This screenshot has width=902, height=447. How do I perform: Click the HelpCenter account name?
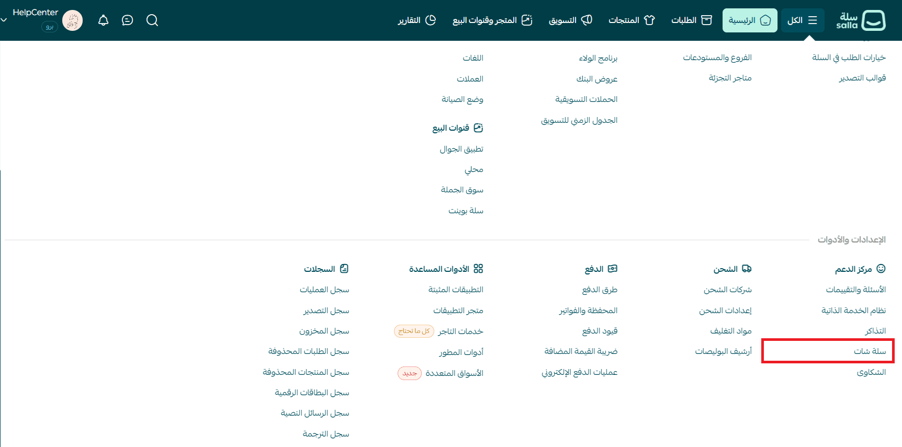click(35, 13)
